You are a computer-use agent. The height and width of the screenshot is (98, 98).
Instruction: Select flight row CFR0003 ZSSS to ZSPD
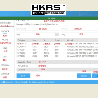point(57,56)
